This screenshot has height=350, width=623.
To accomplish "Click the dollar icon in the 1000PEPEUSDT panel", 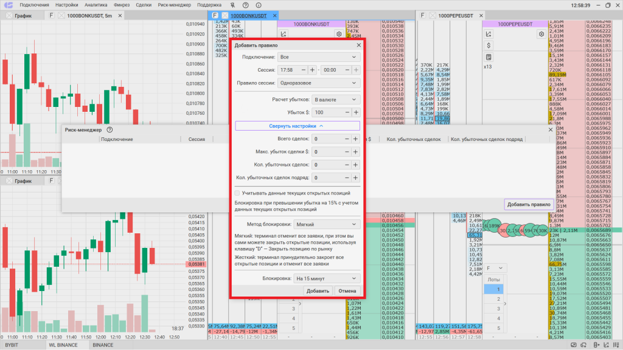I will tap(489, 46).
